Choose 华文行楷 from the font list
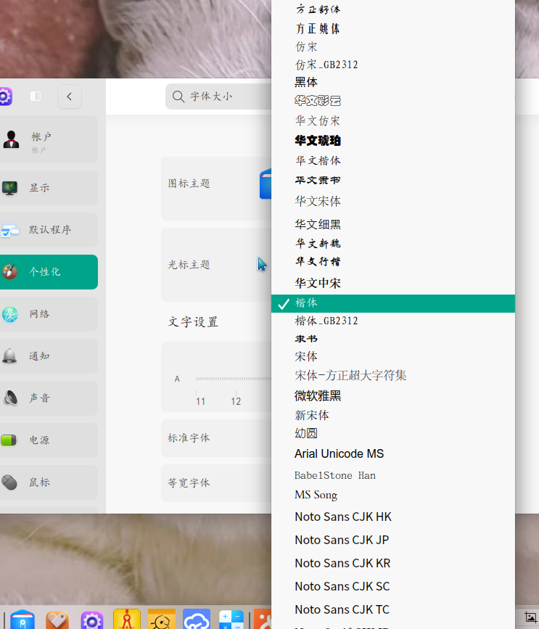The height and width of the screenshot is (629, 539). (x=393, y=262)
